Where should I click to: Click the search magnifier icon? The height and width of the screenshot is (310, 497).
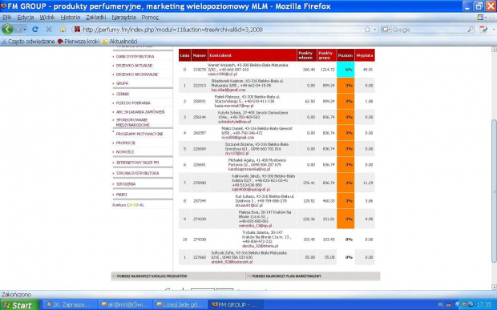click(x=471, y=30)
